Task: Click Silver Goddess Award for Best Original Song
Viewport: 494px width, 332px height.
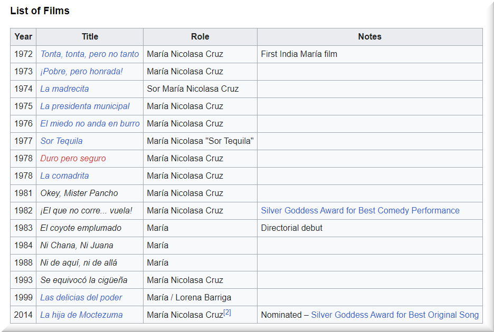Action: click(395, 315)
